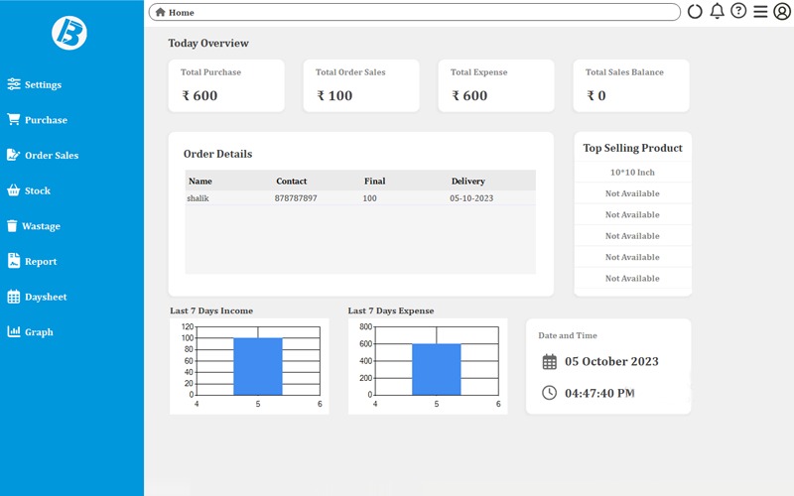
Task: Open the Total Sales Balance card
Action: pyautogui.click(x=631, y=85)
